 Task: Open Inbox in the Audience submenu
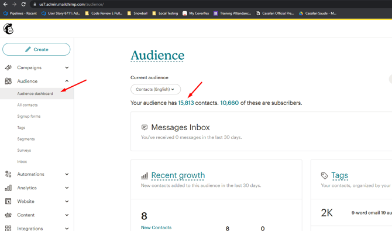22,162
